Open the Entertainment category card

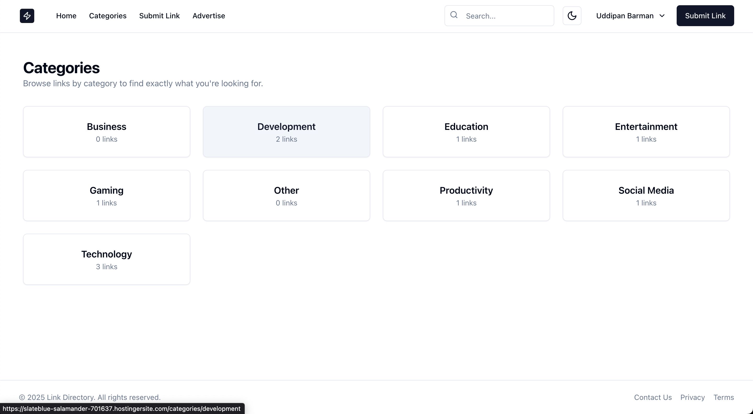coord(646,132)
